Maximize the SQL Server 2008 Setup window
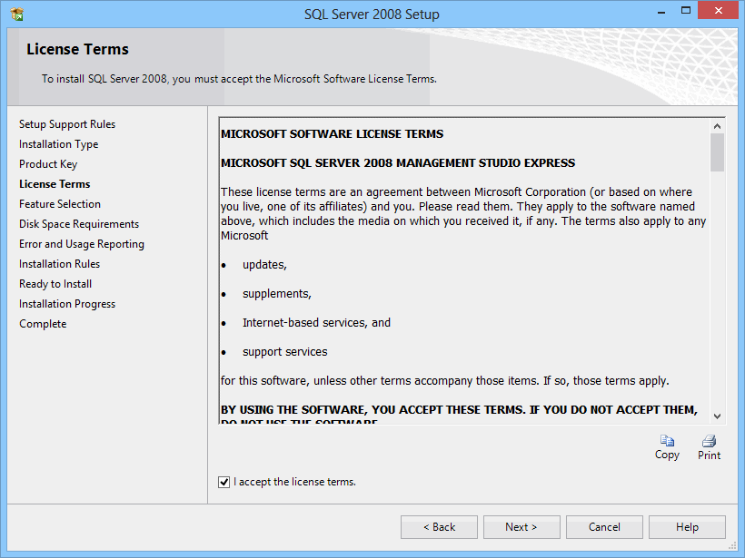 pos(686,11)
